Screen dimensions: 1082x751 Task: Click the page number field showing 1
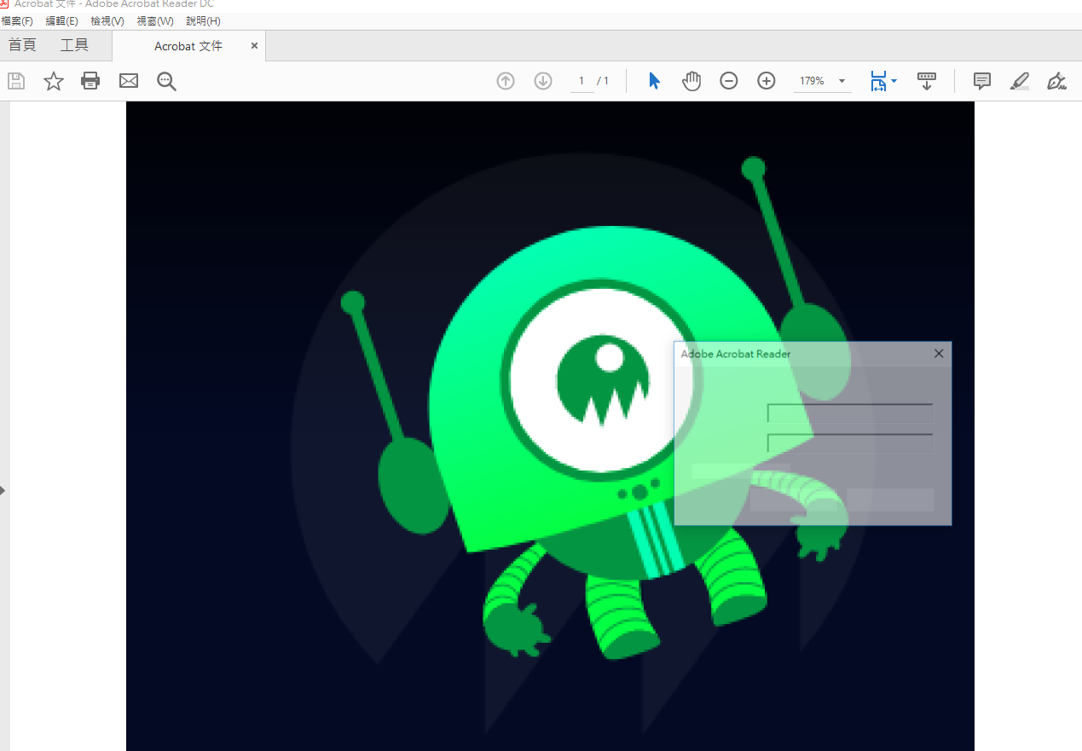coord(582,81)
